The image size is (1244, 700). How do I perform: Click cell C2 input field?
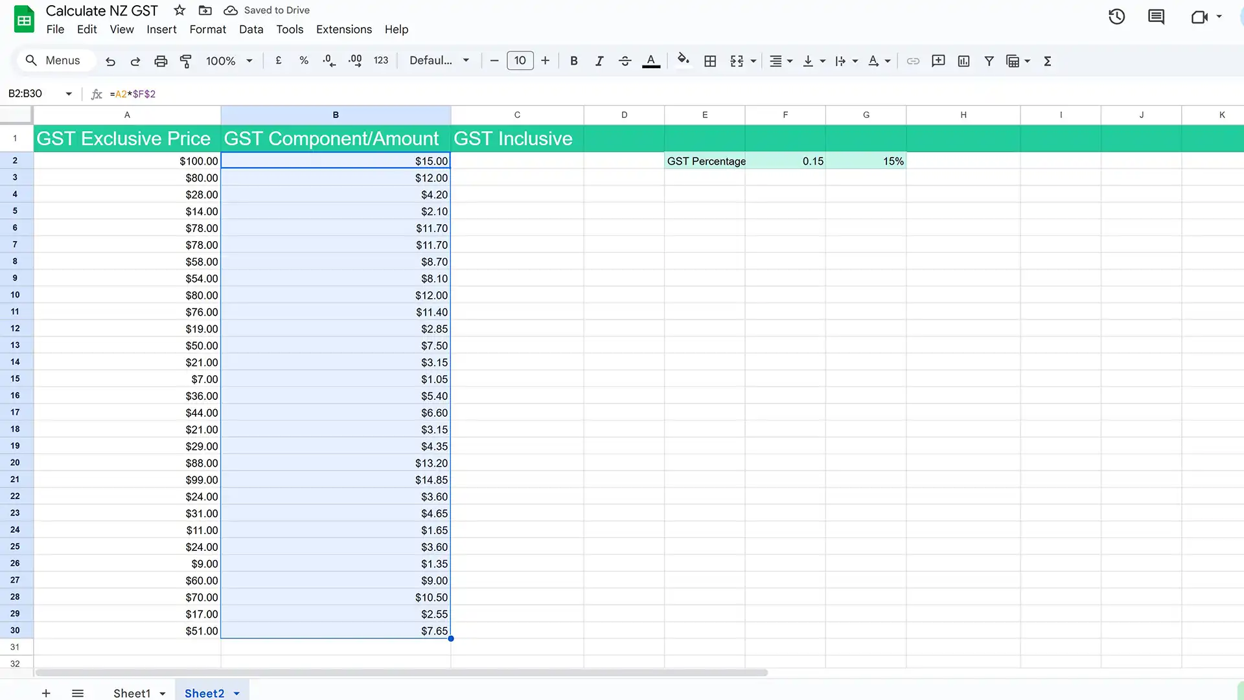[x=517, y=161]
